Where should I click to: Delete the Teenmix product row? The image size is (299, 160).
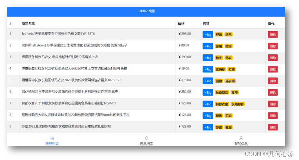pyautogui.click(x=273, y=34)
